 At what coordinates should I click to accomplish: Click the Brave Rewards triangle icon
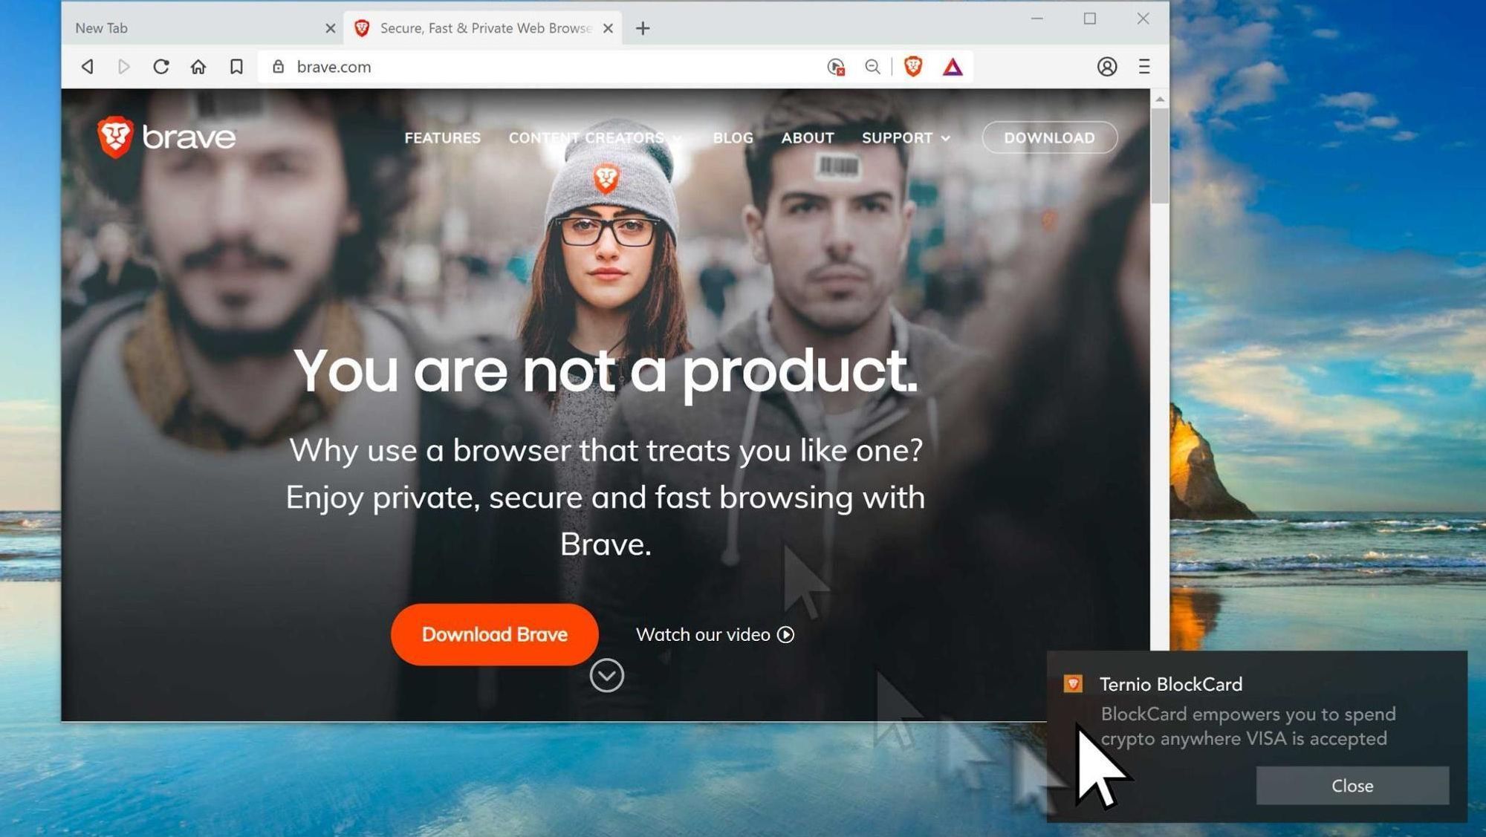click(x=951, y=65)
